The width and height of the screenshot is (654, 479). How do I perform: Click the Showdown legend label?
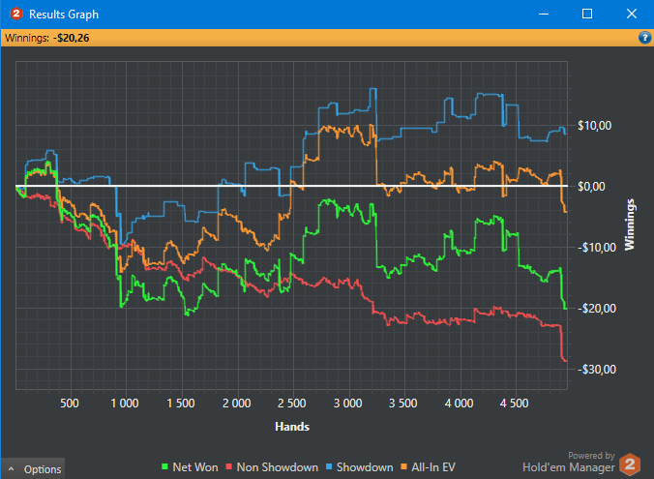click(x=365, y=467)
